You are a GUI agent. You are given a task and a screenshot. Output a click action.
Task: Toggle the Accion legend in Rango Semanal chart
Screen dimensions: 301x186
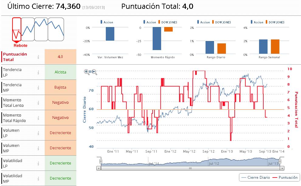(257, 22)
